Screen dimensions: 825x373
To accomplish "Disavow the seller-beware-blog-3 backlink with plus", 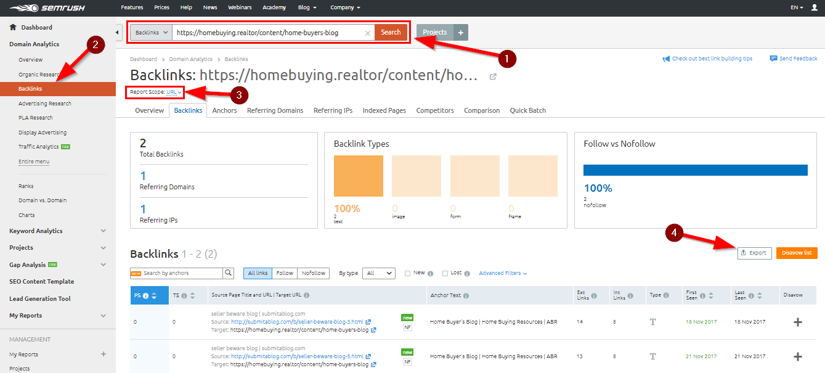I will (798, 322).
